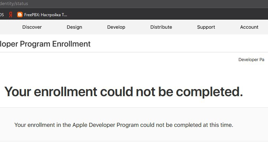Click the Blogger icon on FreePBX bookmark

[x=20, y=15]
